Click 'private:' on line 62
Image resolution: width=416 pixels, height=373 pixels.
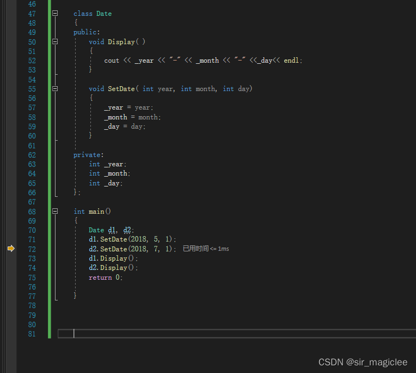(89, 155)
